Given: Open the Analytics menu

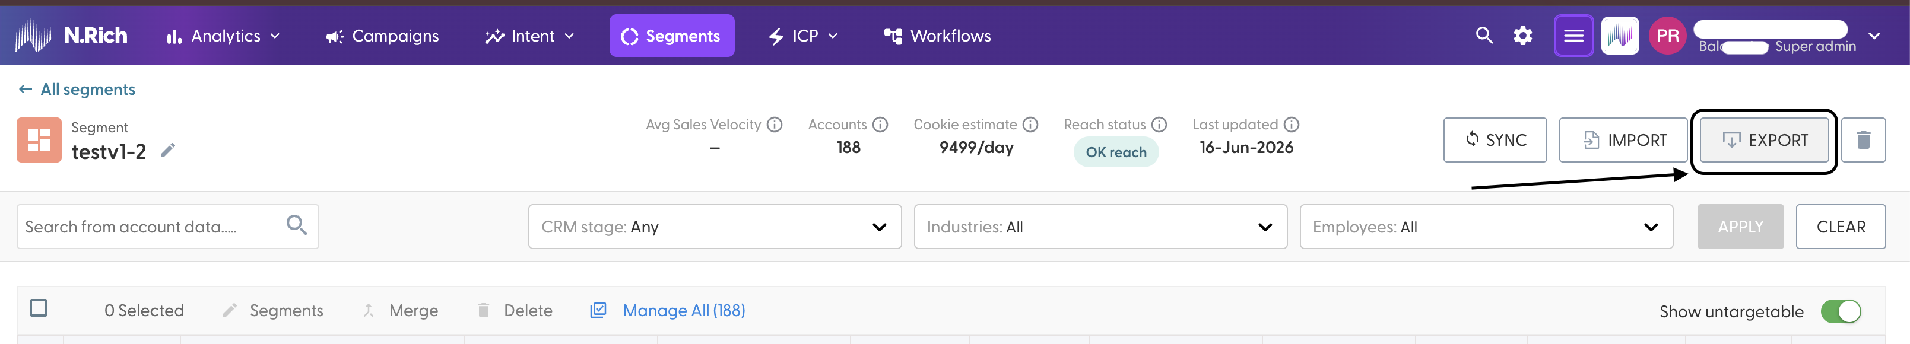Looking at the screenshot, I should tap(223, 36).
